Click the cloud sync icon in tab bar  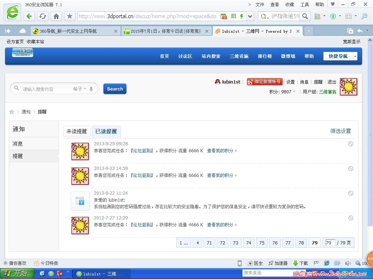tap(22, 31)
